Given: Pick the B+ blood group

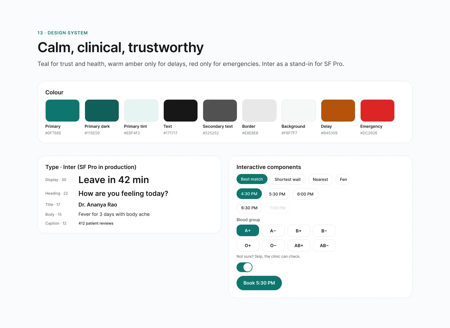Looking at the screenshot, I should (299, 231).
